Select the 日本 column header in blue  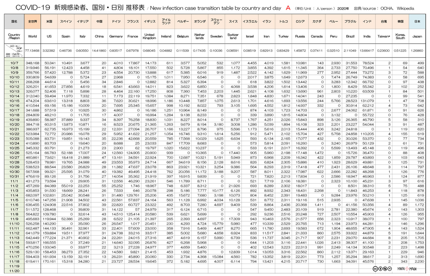tap(417, 21)
